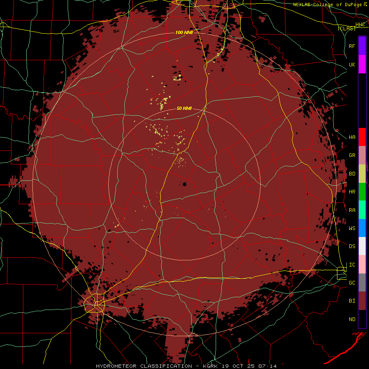Click the HA legend label
This screenshot has height=369, width=369.
pyautogui.click(x=352, y=137)
